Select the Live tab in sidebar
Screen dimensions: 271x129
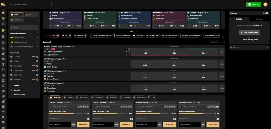[31, 14]
